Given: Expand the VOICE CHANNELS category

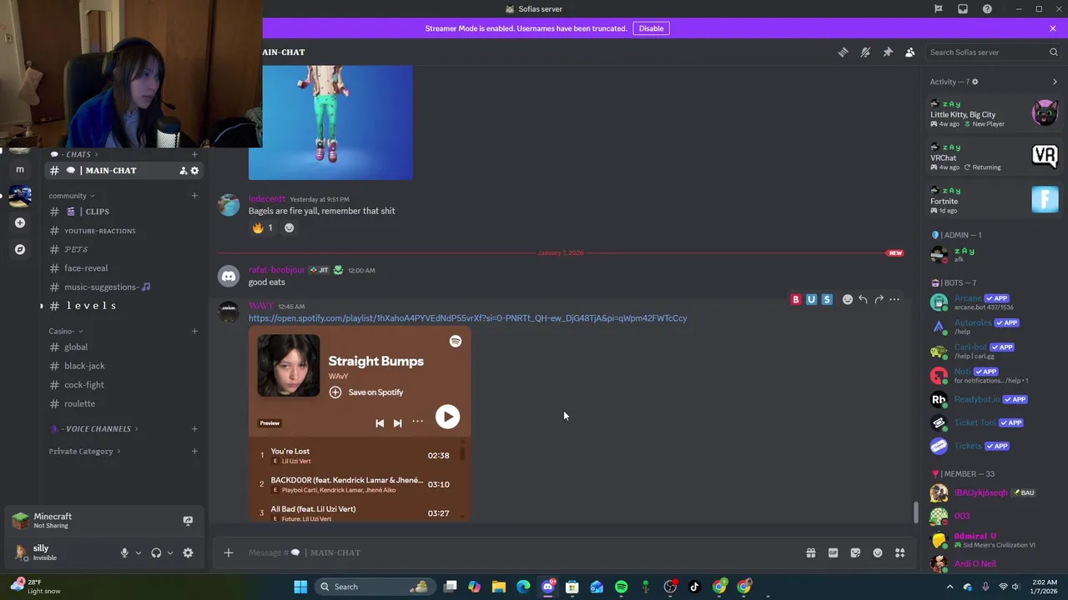Looking at the screenshot, I should coord(94,429).
